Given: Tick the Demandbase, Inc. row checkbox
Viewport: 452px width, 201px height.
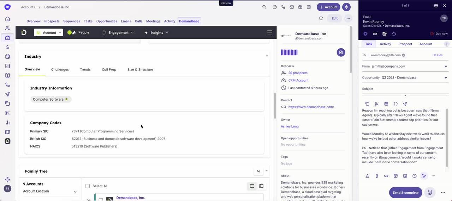Looking at the screenshot, I should tap(101, 200).
